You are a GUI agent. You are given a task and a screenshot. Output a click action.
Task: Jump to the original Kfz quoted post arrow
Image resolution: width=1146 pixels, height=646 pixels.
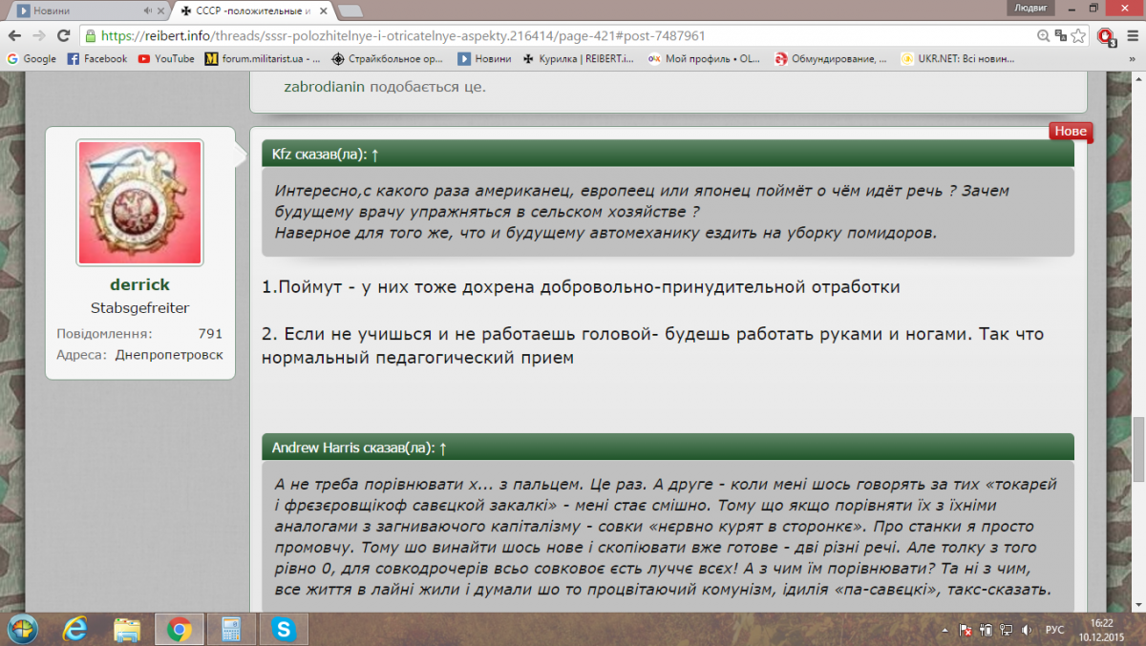click(x=375, y=154)
